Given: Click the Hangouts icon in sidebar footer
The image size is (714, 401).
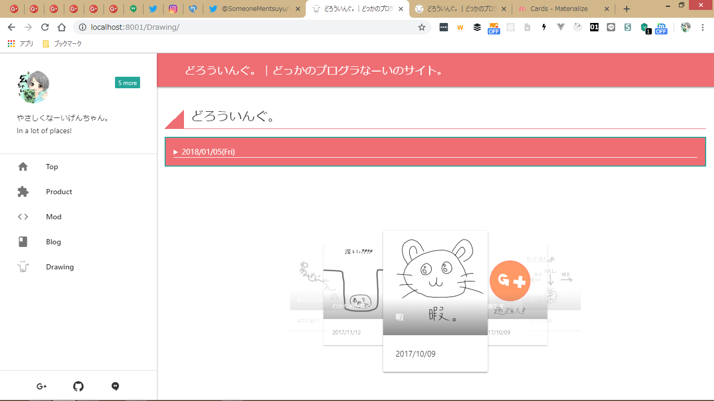Looking at the screenshot, I should click(x=116, y=386).
